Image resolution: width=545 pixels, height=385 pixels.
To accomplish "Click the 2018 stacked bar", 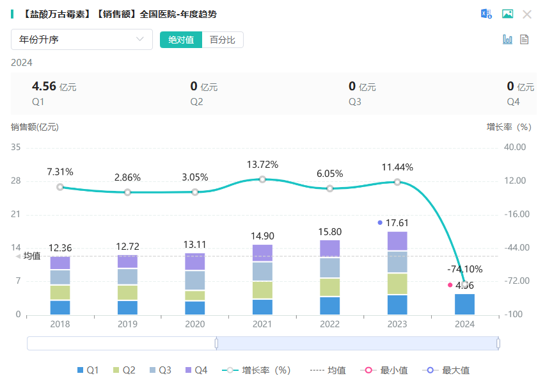I will point(60,286).
